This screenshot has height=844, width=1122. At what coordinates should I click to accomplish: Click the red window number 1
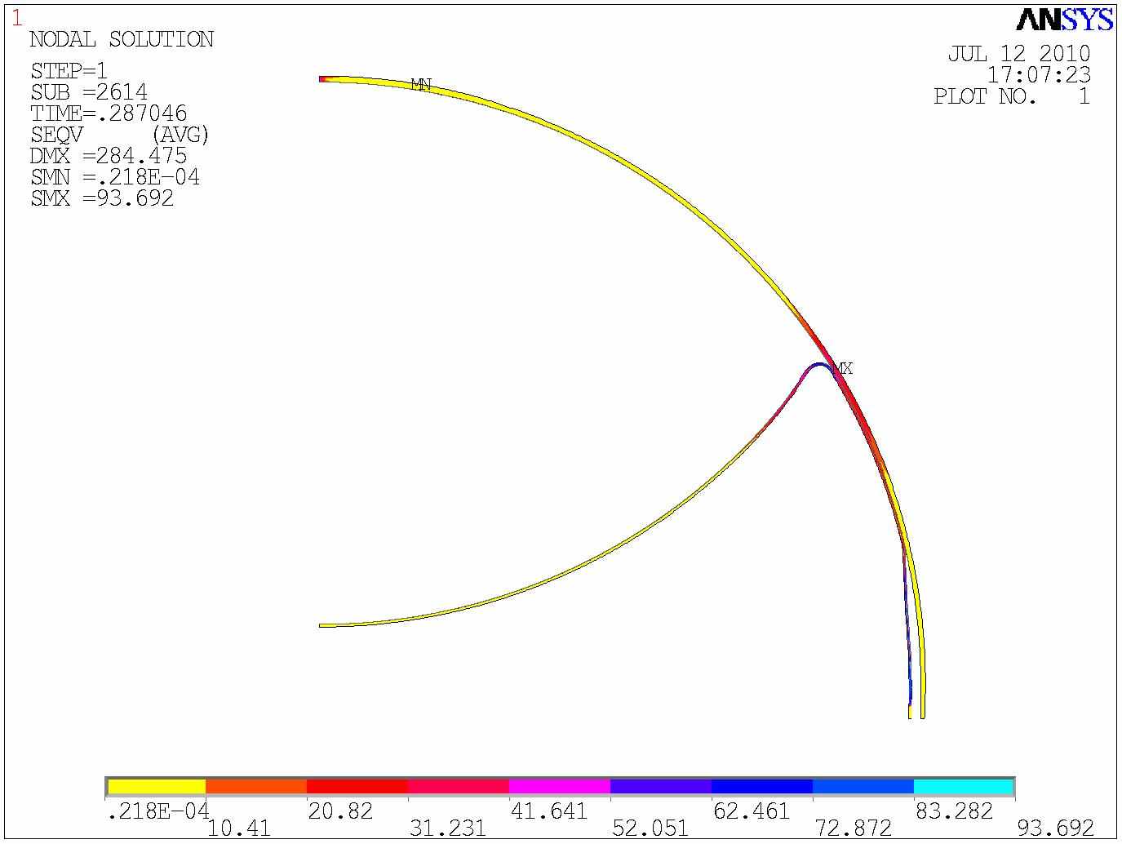pyautogui.click(x=16, y=18)
